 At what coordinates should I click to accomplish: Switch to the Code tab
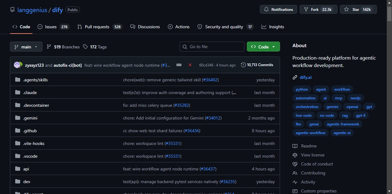21,27
